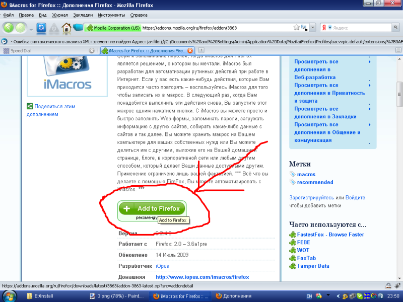The width and height of the screenshot is (403, 302).
Task: Click the iMacros logo image
Action: (68, 75)
